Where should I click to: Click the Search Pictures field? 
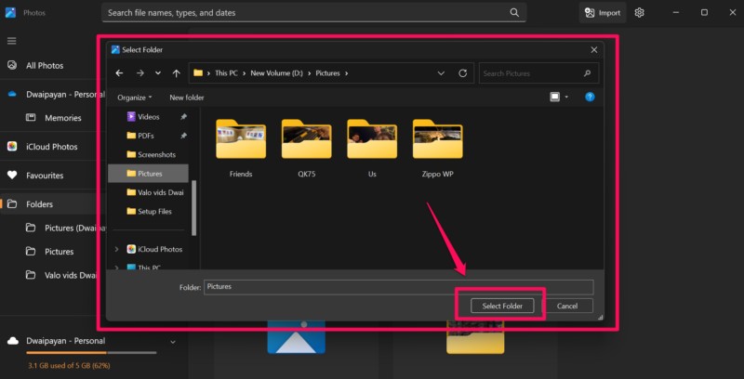(x=532, y=72)
